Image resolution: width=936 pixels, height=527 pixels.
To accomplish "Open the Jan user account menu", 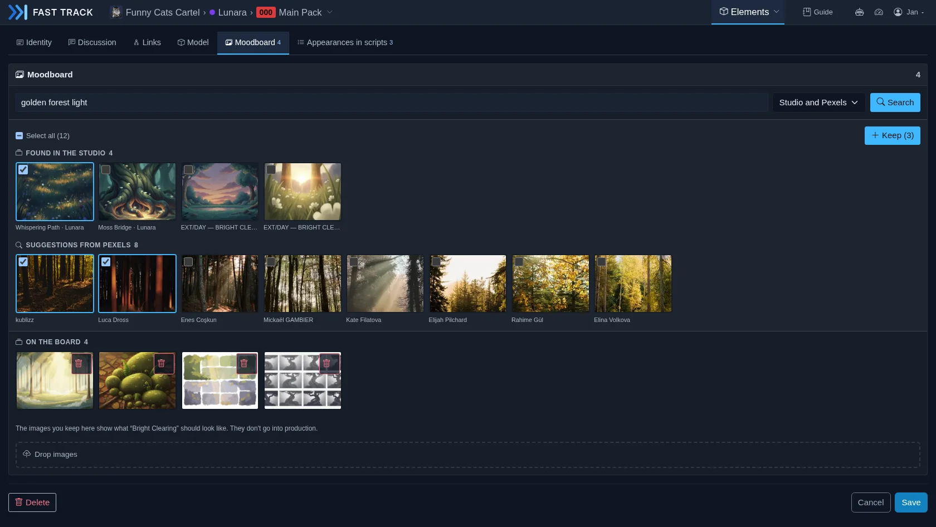I will tap(909, 12).
